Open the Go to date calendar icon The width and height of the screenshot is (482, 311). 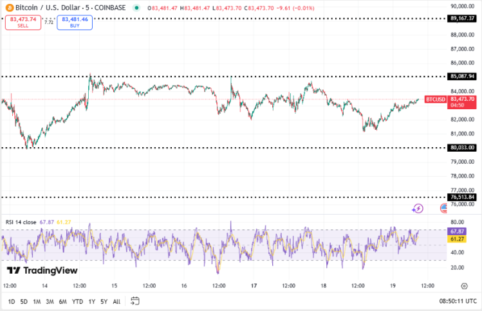[x=134, y=301]
